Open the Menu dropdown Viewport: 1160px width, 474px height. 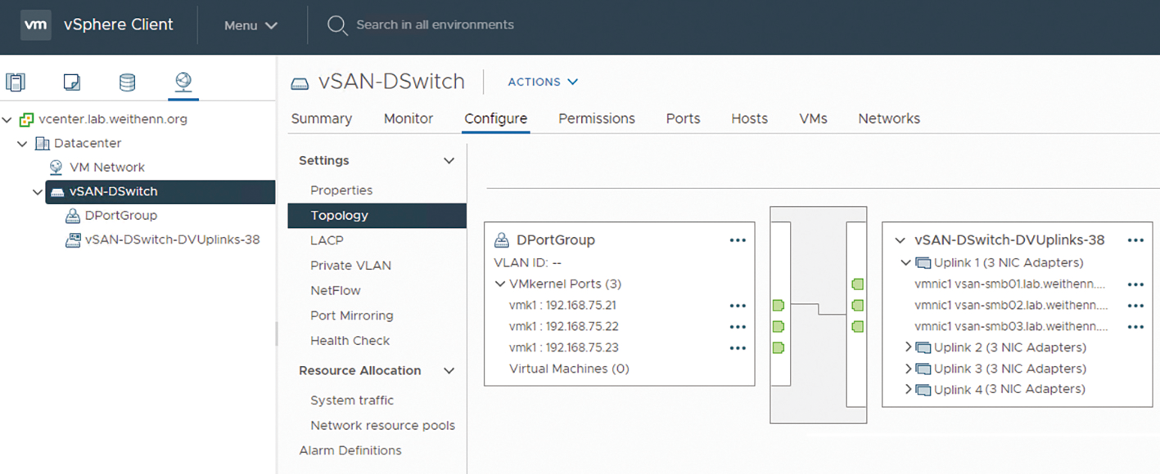pyautogui.click(x=251, y=25)
